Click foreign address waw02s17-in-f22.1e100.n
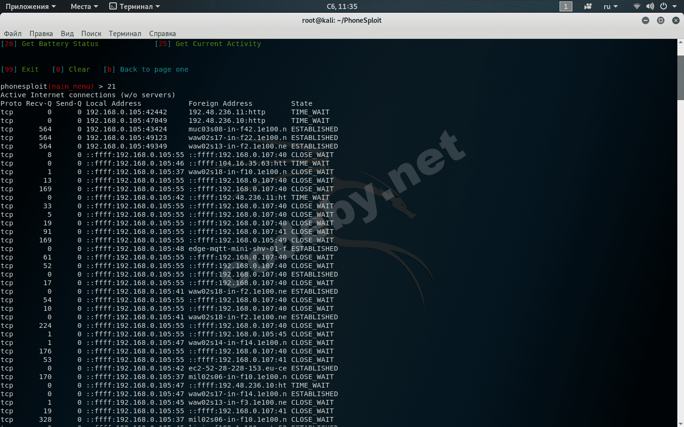This screenshot has width=684, height=427. coord(237,138)
